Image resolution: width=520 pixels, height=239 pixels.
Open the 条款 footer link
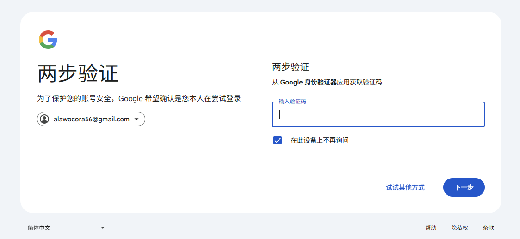(489, 228)
